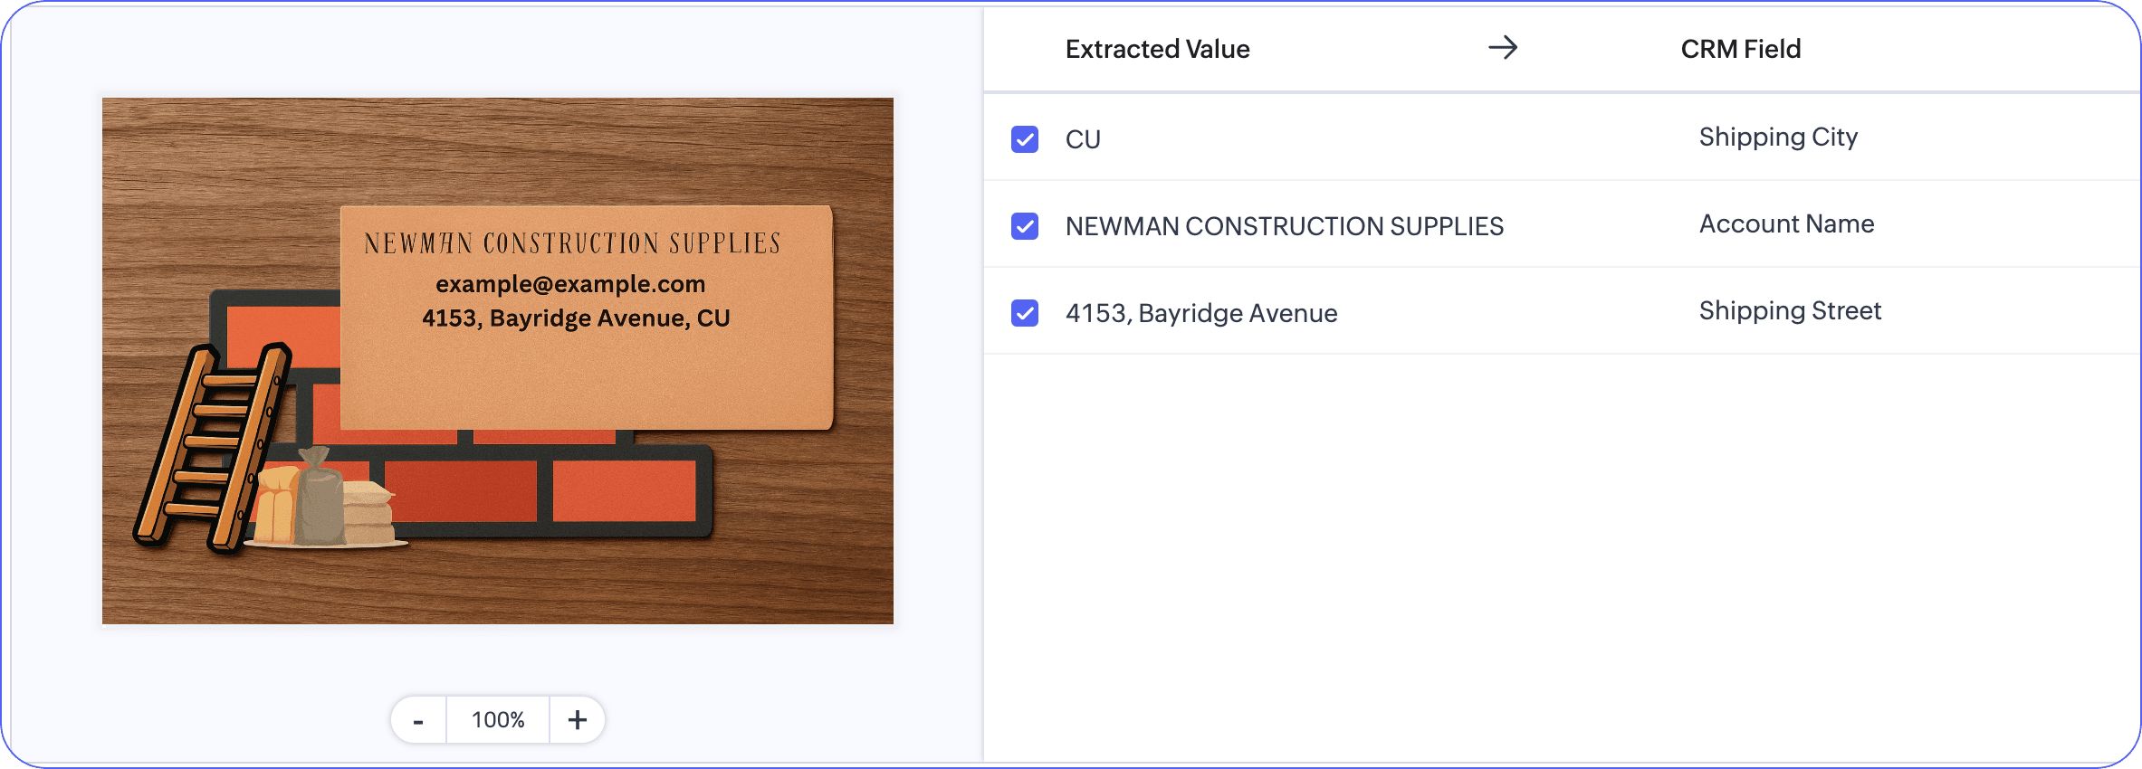Viewport: 2142px width, 769px height.
Task: Click the CRM Field column header
Action: (1740, 49)
